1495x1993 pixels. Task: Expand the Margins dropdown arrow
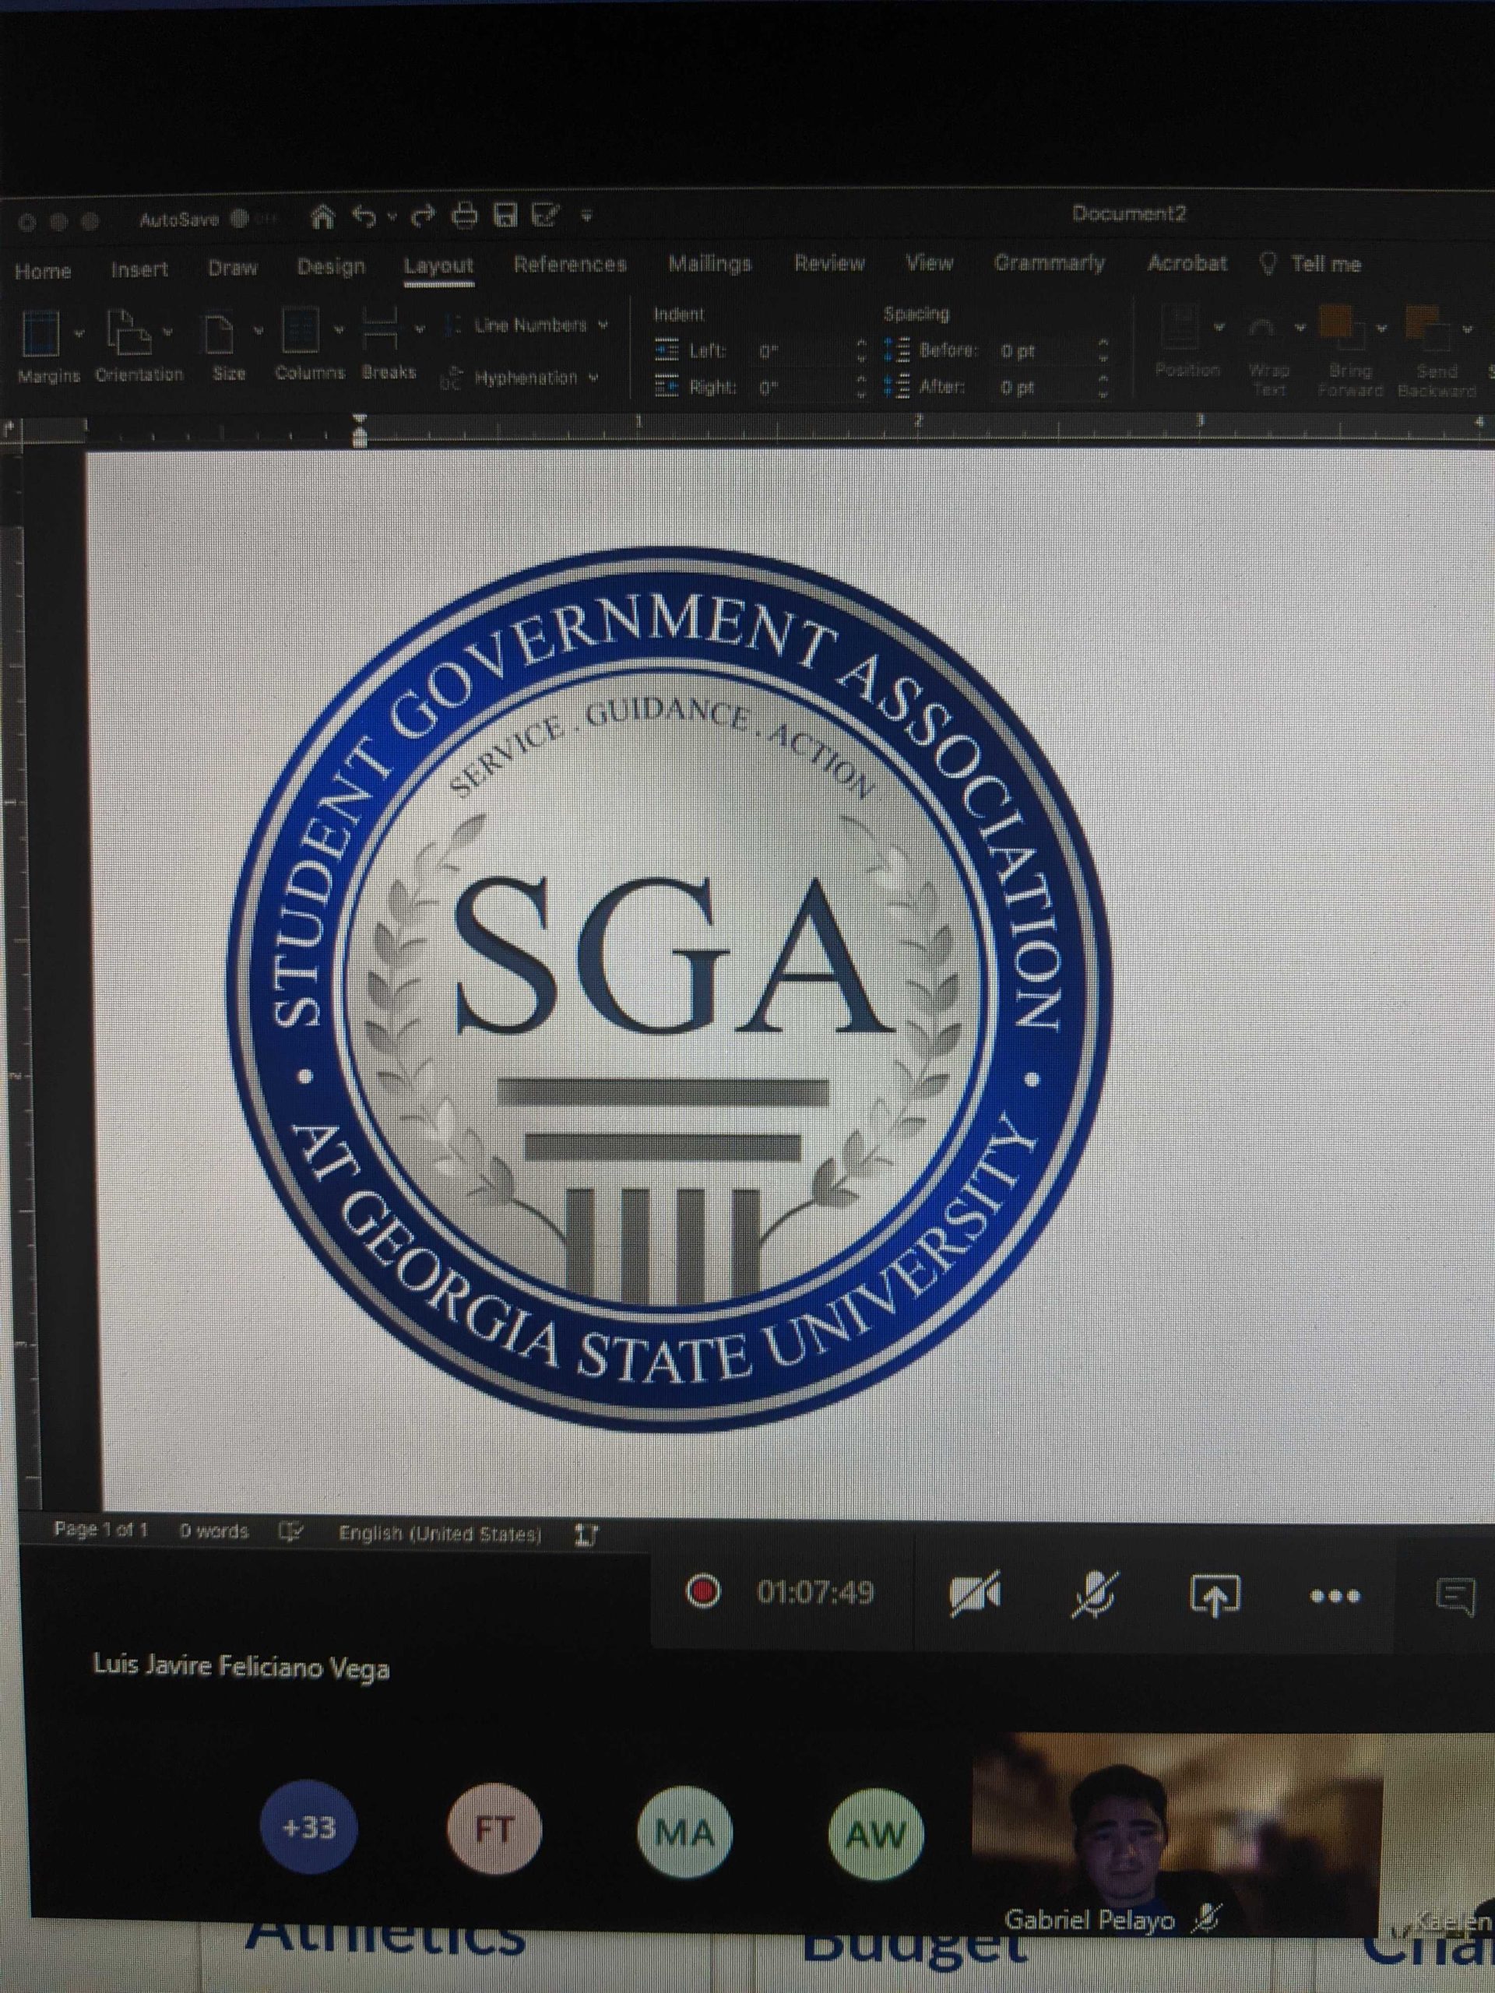(x=79, y=333)
